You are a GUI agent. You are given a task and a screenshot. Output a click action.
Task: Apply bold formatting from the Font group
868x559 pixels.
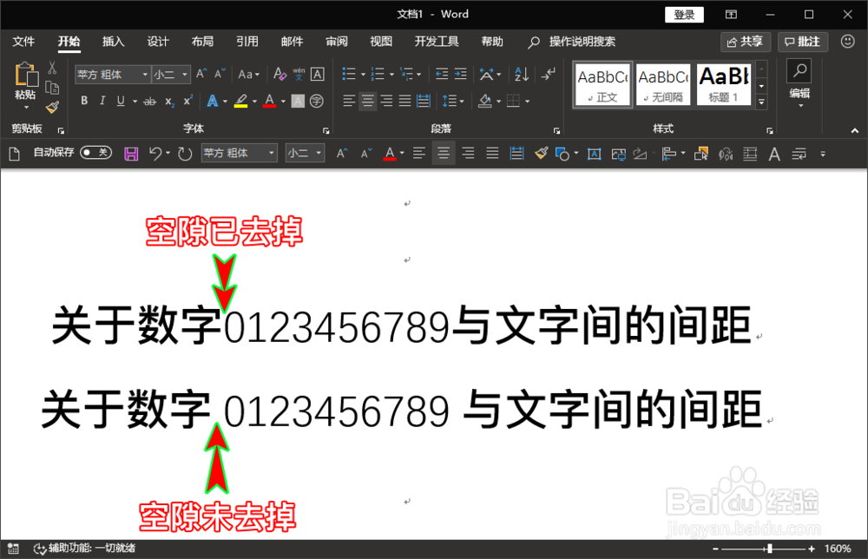tap(84, 101)
